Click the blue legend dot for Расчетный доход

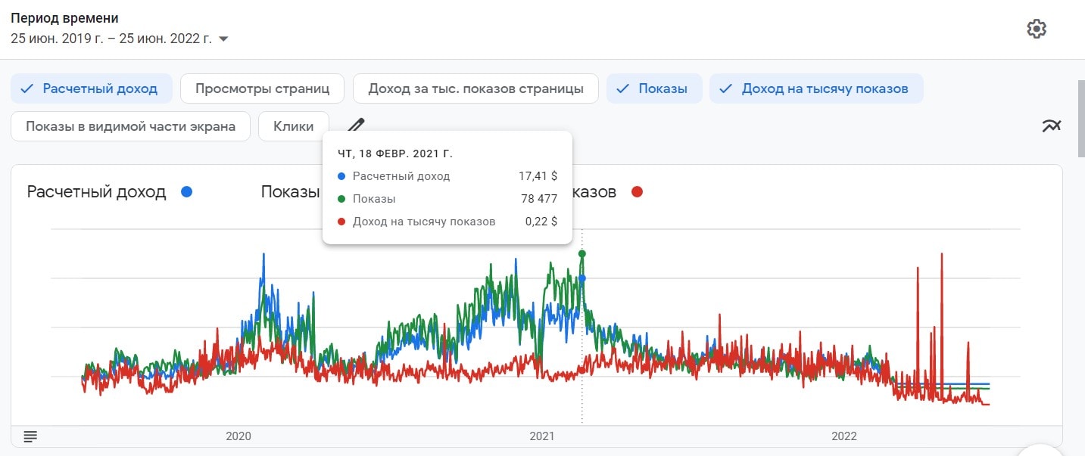(186, 192)
